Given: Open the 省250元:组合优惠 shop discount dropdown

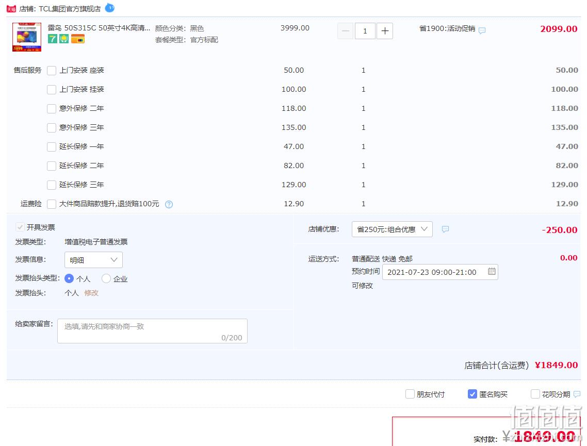Looking at the screenshot, I should click(x=392, y=229).
